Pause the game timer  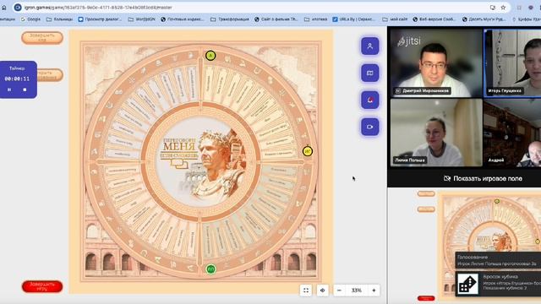9,90
